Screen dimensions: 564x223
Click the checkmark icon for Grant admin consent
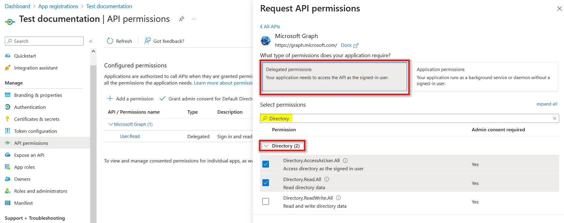(x=162, y=99)
